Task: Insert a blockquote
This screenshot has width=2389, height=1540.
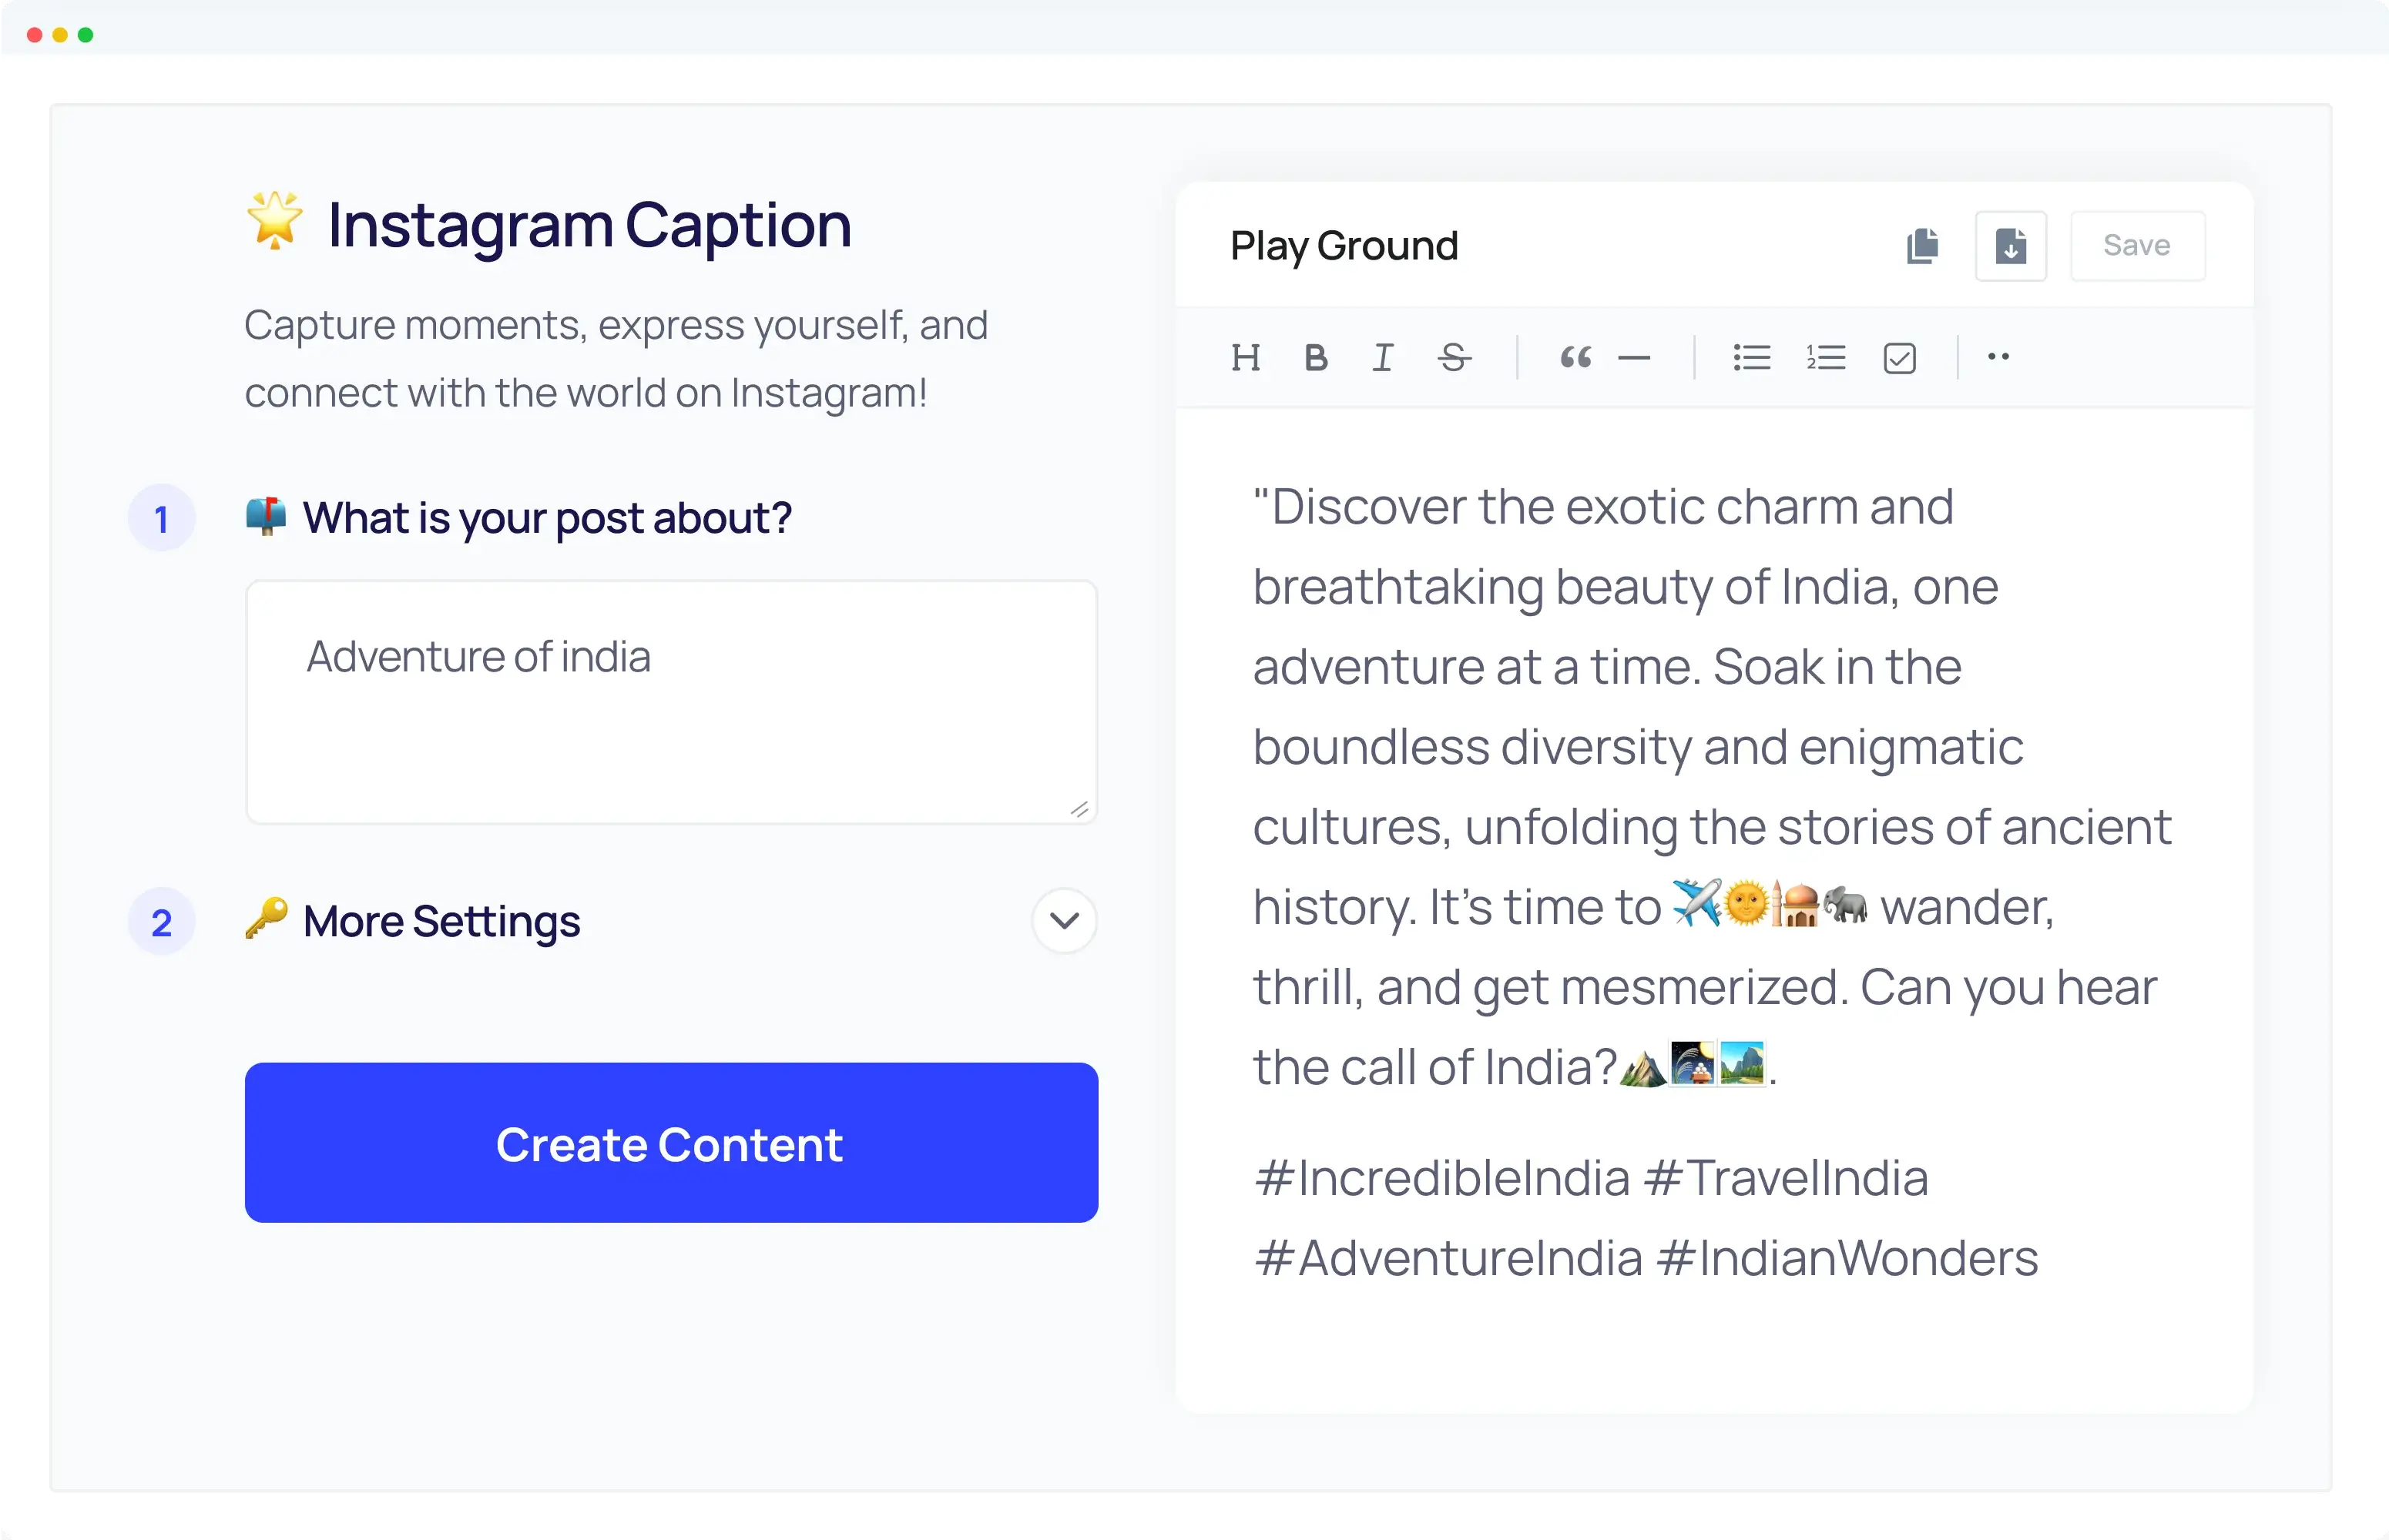Action: 1575,357
